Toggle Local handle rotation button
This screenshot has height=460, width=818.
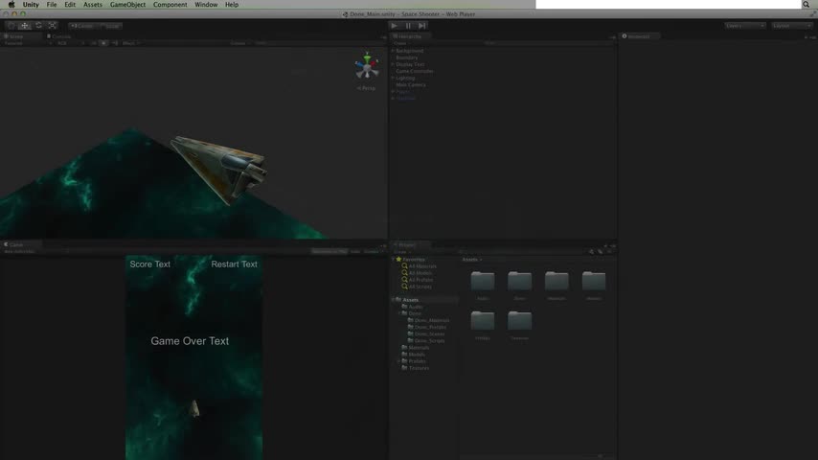click(109, 26)
